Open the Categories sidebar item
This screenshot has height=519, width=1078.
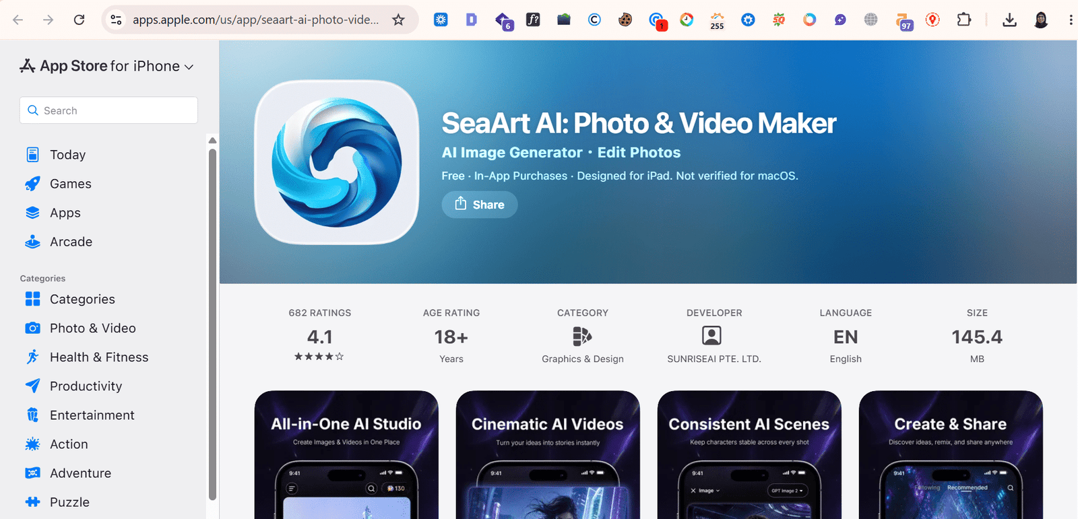(82, 299)
